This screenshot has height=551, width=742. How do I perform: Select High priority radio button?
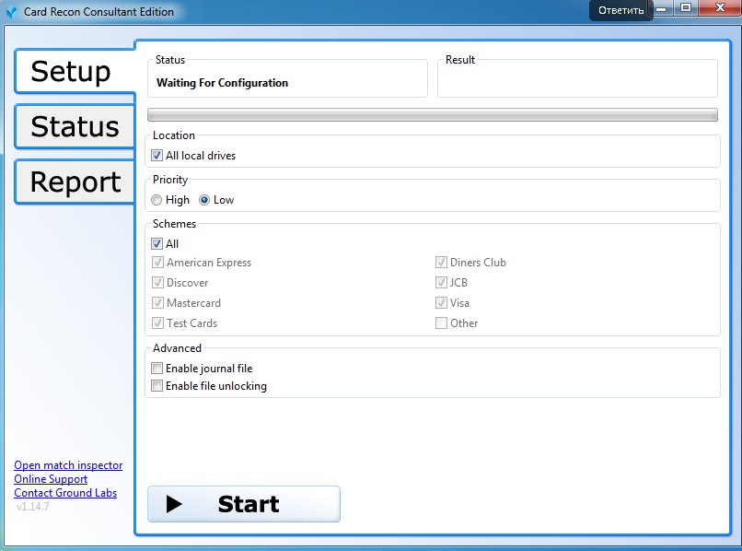click(x=157, y=200)
